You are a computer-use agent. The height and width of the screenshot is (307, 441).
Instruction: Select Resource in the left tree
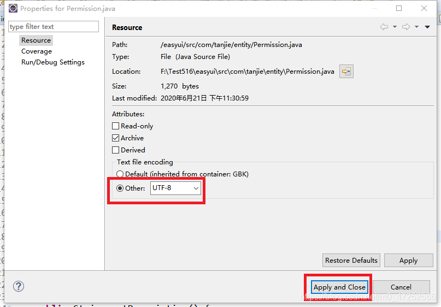point(36,40)
